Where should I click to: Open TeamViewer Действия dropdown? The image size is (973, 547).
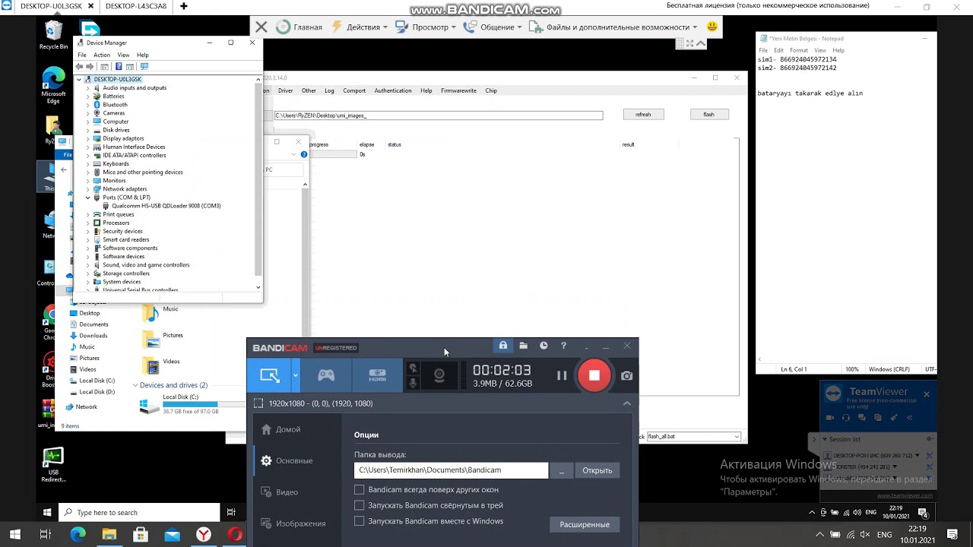tap(357, 27)
